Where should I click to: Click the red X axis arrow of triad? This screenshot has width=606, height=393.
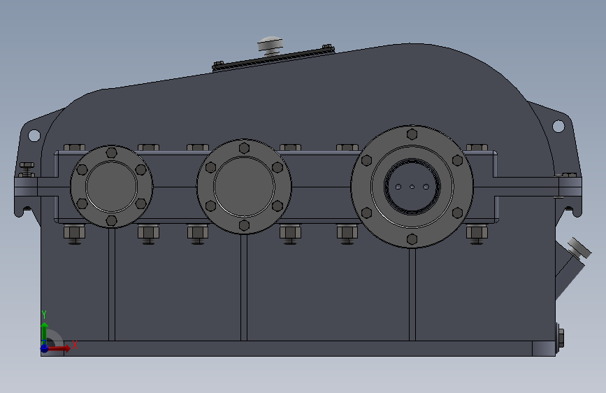click(x=59, y=348)
